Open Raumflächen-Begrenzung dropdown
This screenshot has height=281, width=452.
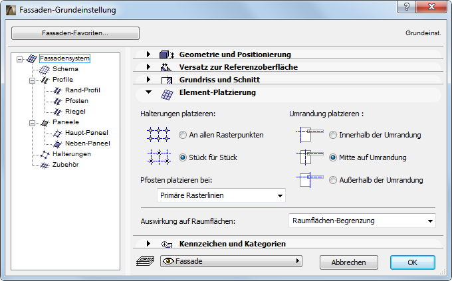click(x=362, y=221)
